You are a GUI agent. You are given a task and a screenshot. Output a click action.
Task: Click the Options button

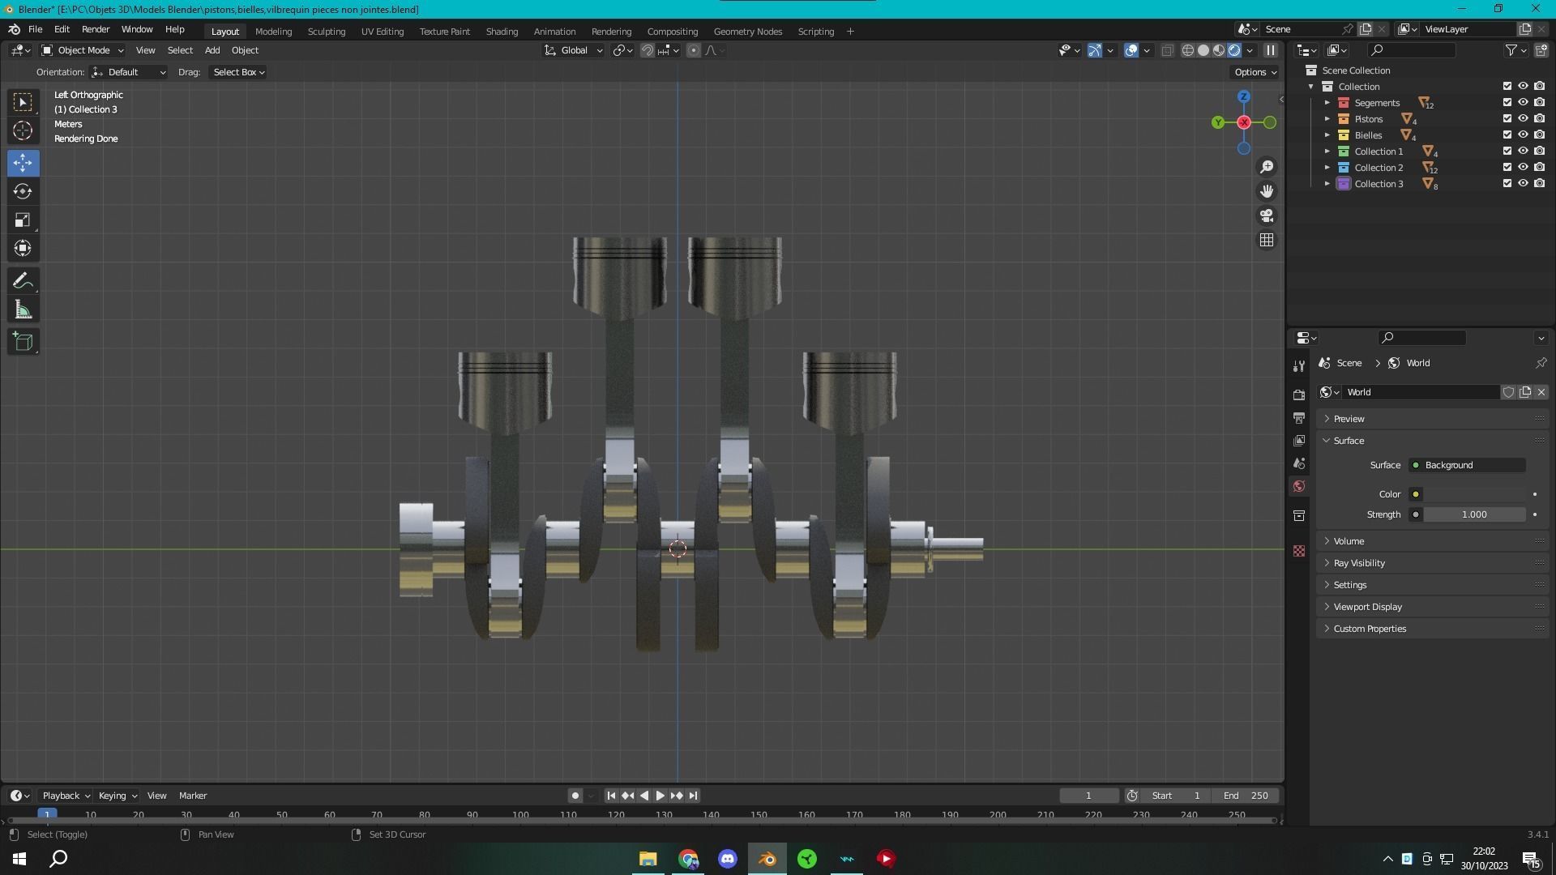coord(1255,72)
